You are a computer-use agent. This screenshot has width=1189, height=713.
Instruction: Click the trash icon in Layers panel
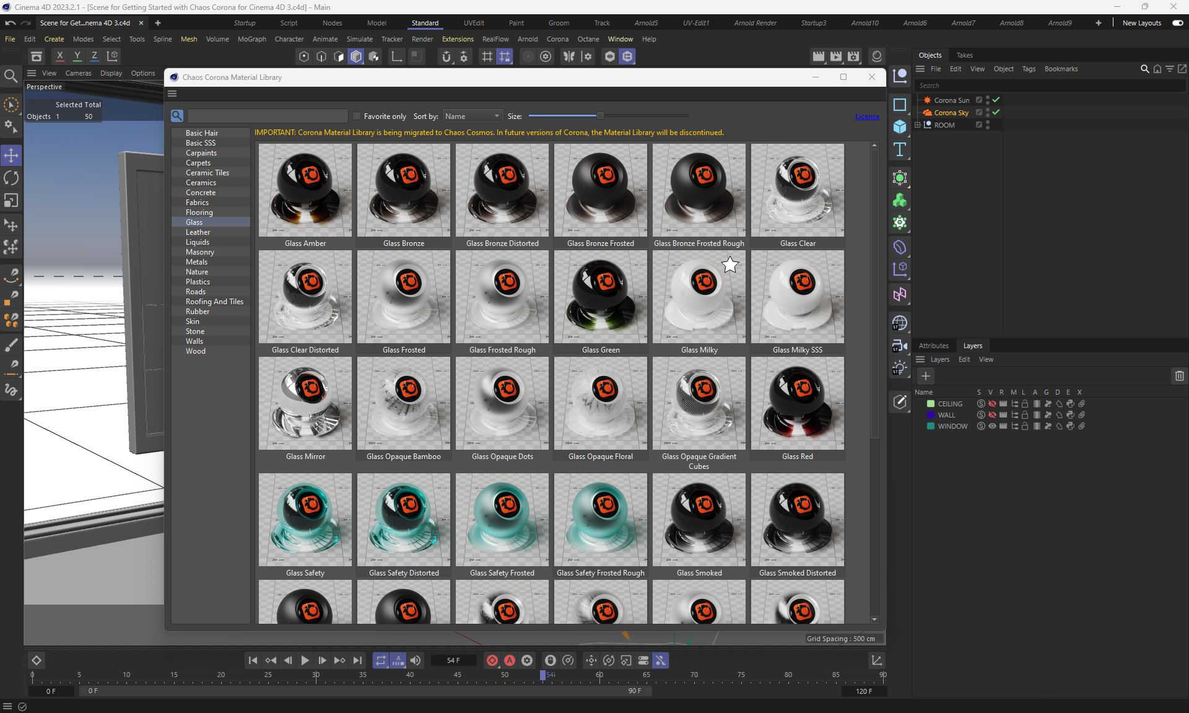point(1179,376)
